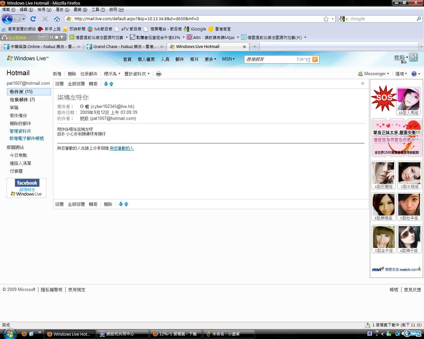Image resolution: width=424 pixels, height=339 pixels.
Task: Click the AB型人馬座 profile thumbnail
Action: click(408, 102)
